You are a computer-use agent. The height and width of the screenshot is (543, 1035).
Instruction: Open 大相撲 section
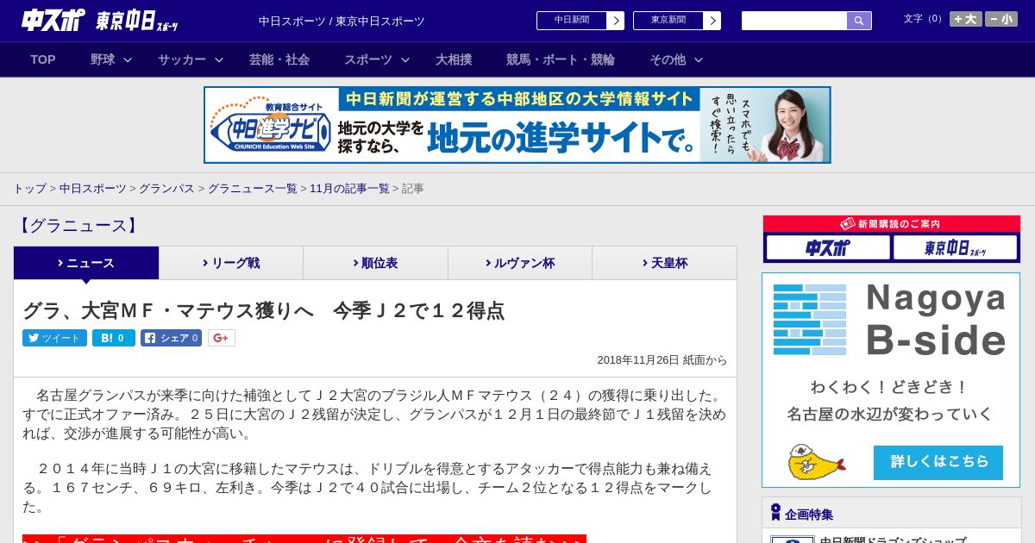(x=454, y=59)
